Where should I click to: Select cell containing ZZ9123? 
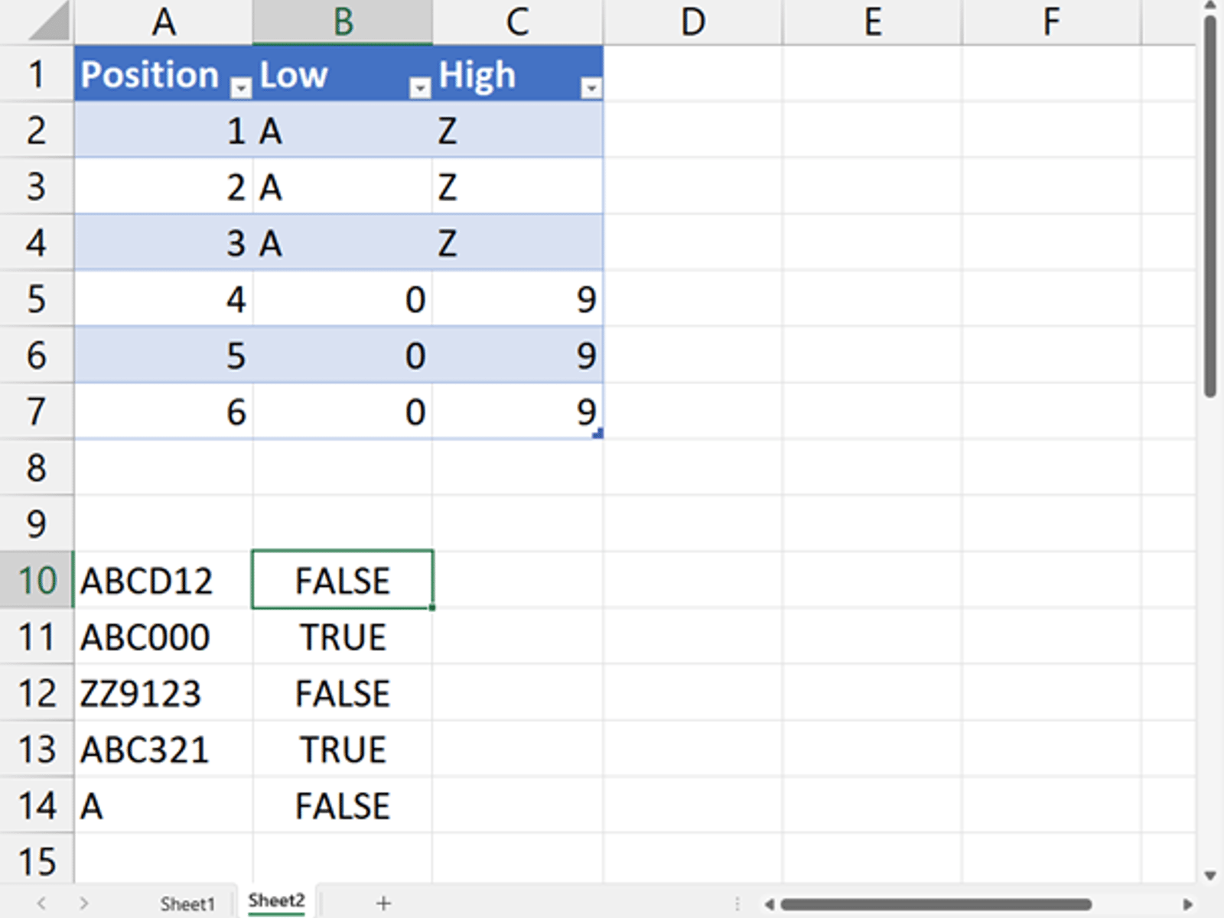click(142, 694)
